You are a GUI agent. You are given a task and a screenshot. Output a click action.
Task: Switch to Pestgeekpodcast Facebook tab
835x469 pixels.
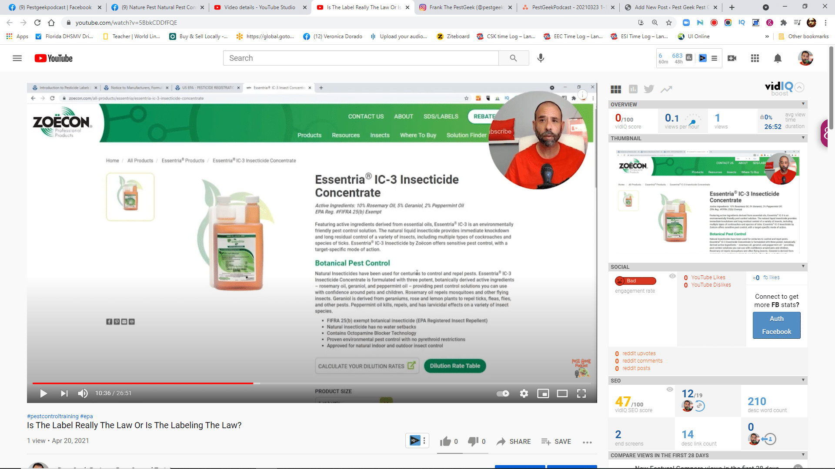54,7
